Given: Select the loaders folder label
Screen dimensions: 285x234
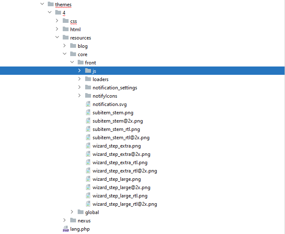Looking at the screenshot, I should (x=101, y=79).
